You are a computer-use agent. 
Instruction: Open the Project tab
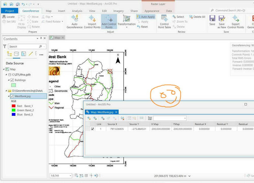coord(10,11)
